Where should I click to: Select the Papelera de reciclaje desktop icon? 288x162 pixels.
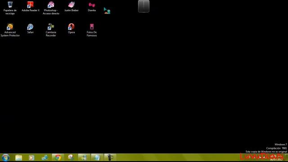10,8
